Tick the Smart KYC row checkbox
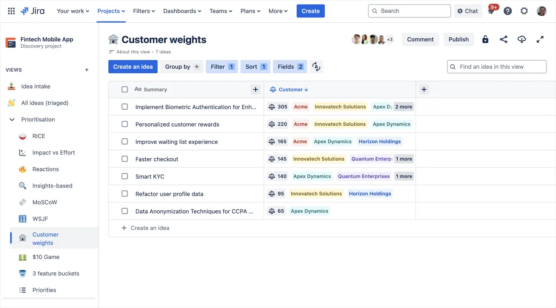This screenshot has width=556, height=308. (125, 176)
